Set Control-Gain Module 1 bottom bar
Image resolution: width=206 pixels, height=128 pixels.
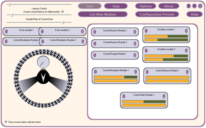pyautogui.click(x=144, y=105)
